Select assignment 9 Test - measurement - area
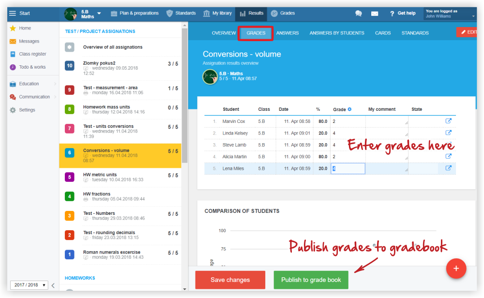This screenshot has height=298, width=484. click(120, 90)
